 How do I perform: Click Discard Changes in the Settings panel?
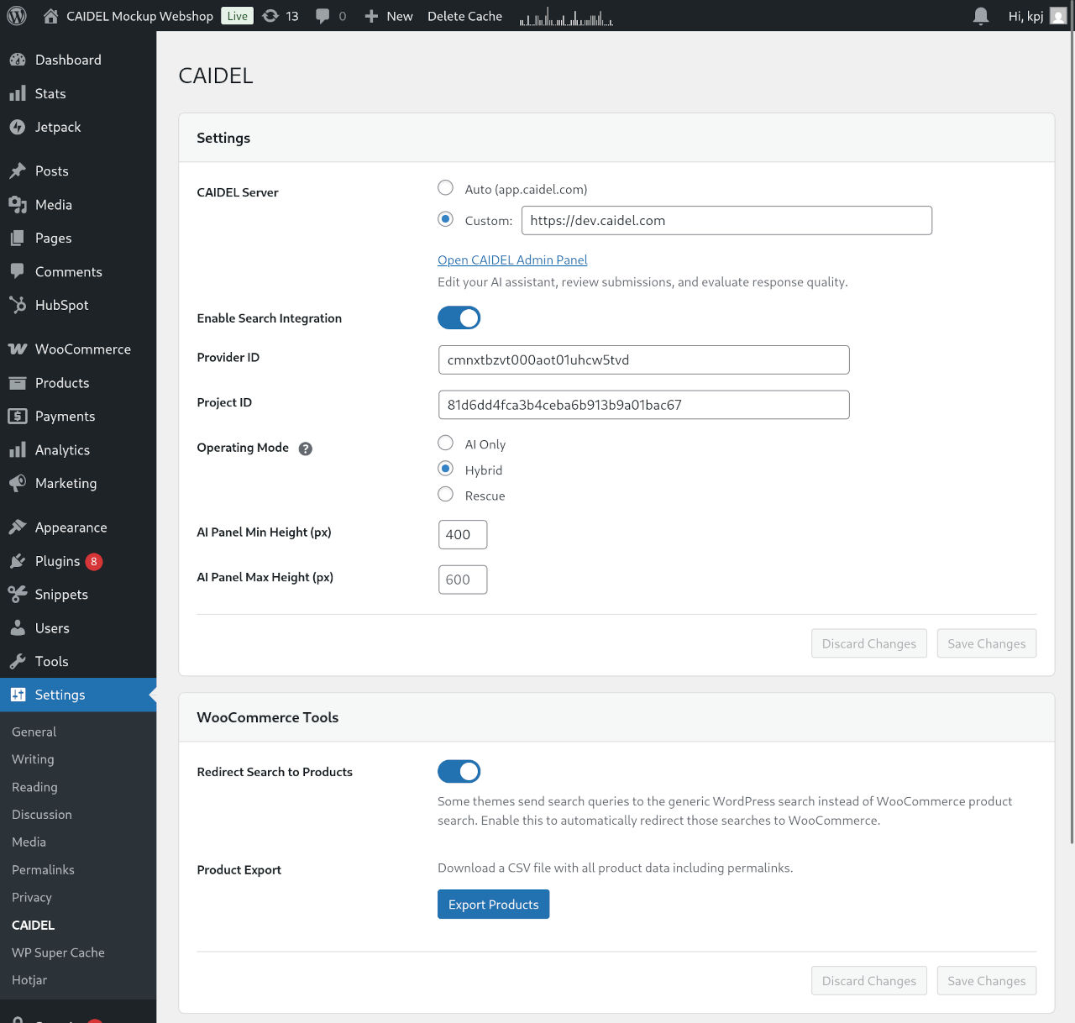tap(869, 643)
